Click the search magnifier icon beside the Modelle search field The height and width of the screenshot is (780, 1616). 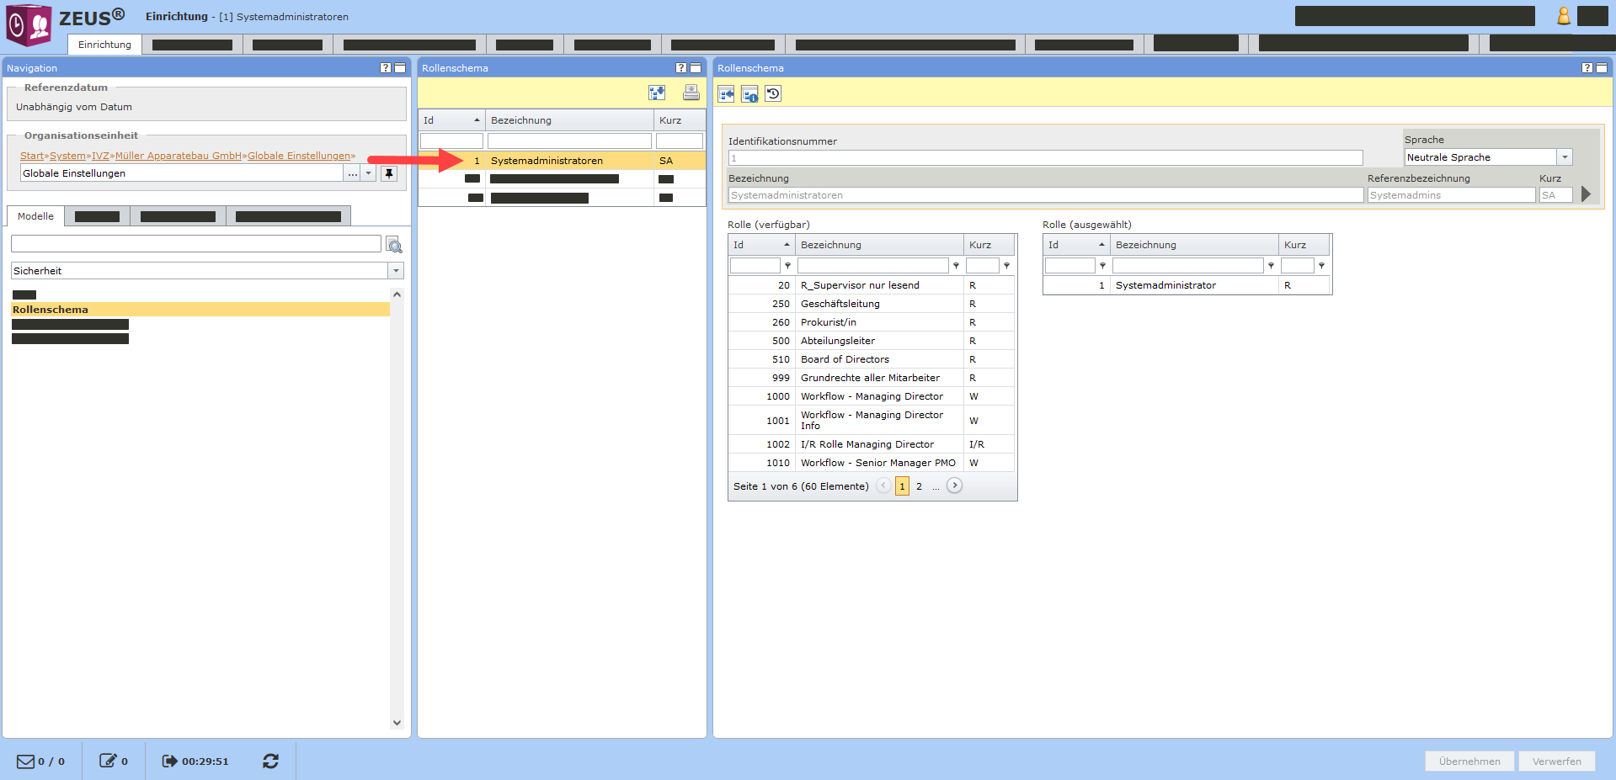pyautogui.click(x=393, y=245)
